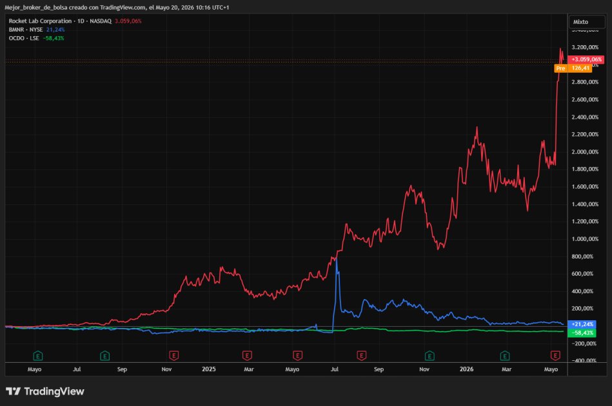This screenshot has width=612, height=406.
Task: Click the 2.400,00% price axis label
Action: [585, 117]
